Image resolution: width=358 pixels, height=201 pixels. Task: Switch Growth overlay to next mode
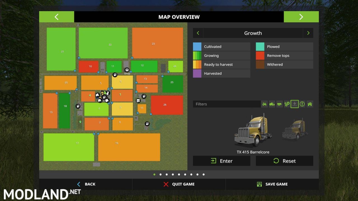[x=308, y=33]
